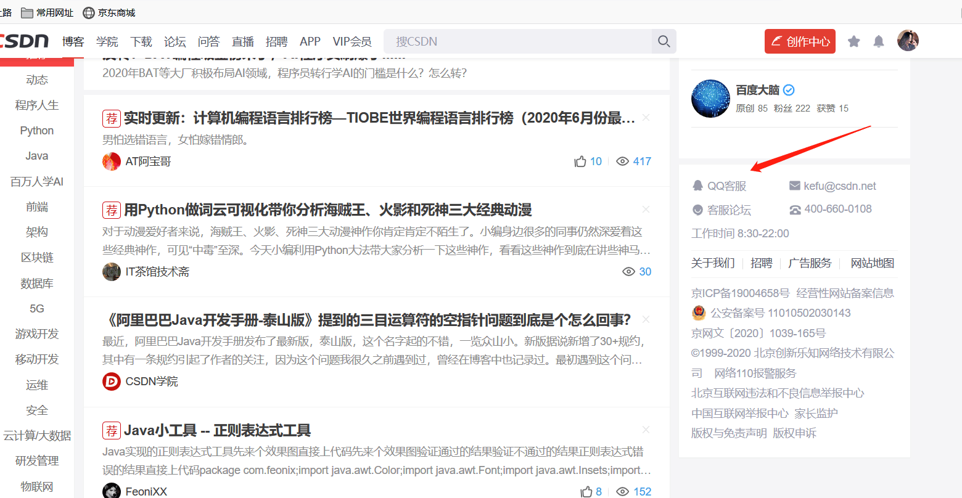Open VIP会员 in top navigation
Image resolution: width=962 pixels, height=498 pixels.
352,41
